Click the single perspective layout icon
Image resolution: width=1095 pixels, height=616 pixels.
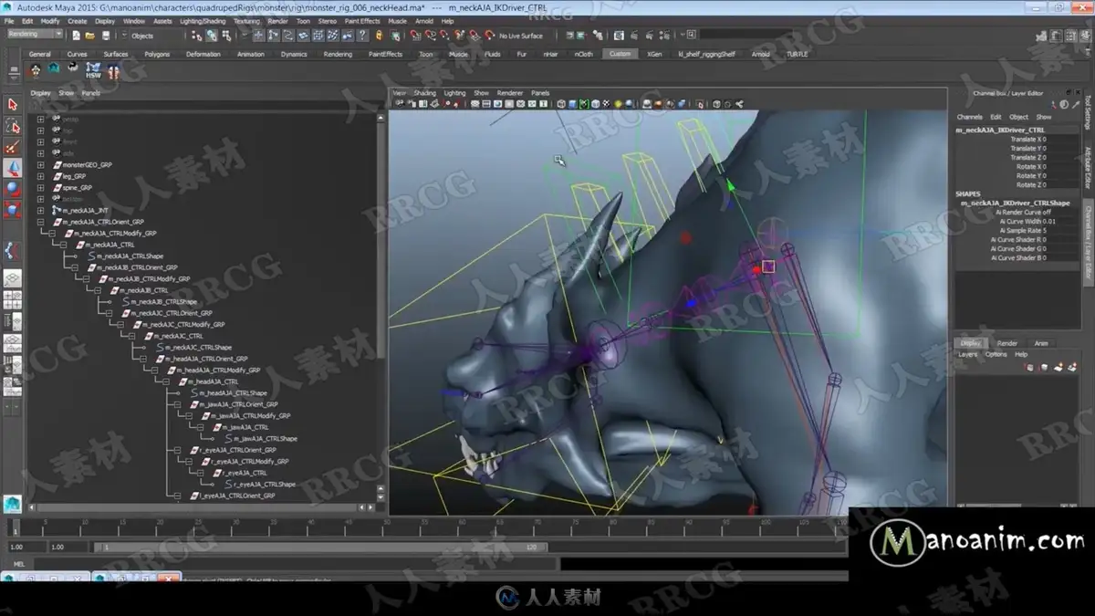pyautogui.click(x=13, y=278)
